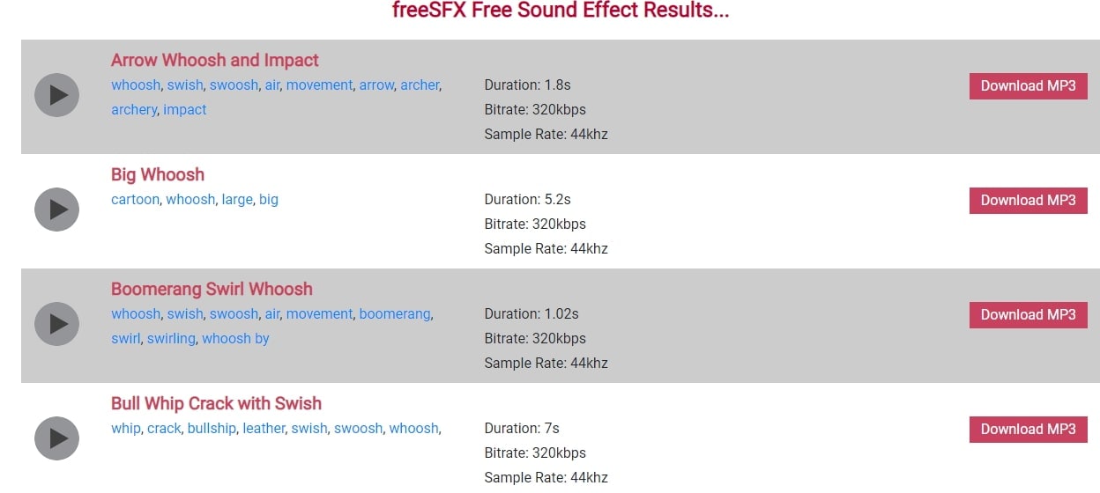The width and height of the screenshot is (1100, 493).
Task: Play the Boomerang Swirl Whoosh sound
Action: pos(56,324)
